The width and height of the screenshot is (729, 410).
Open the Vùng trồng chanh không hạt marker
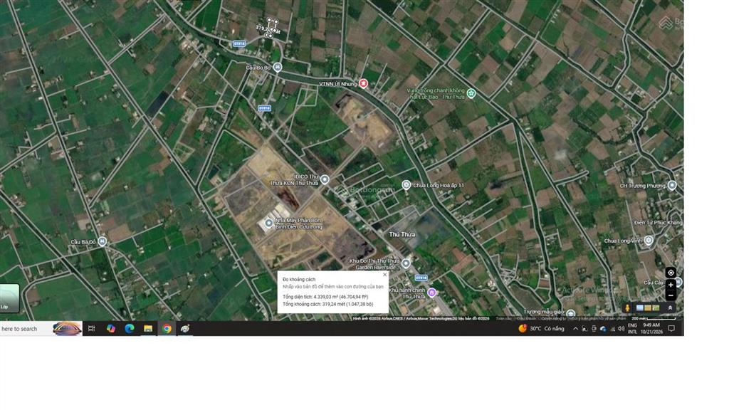pos(471,93)
